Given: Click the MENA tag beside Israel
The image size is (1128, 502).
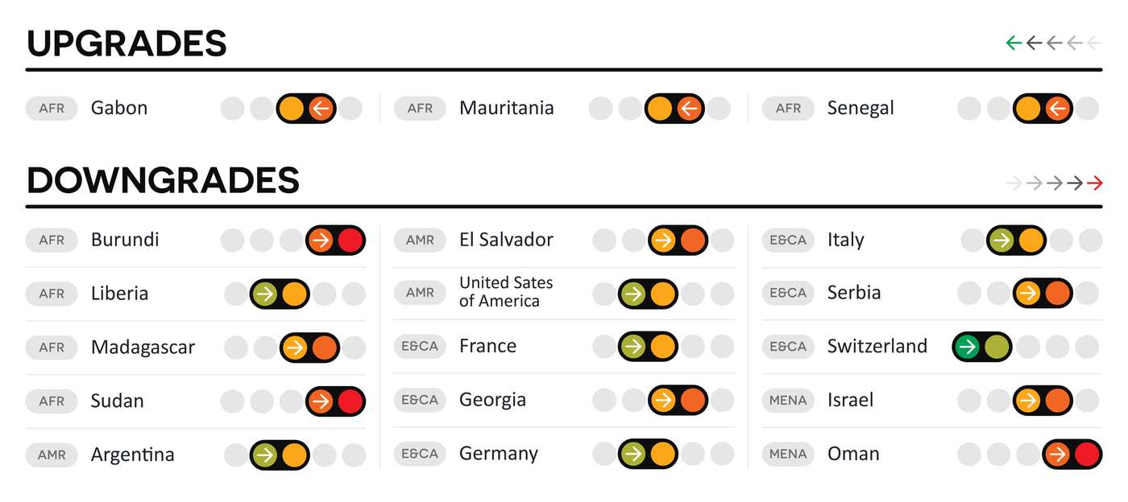Looking at the screenshot, I should 788,401.
